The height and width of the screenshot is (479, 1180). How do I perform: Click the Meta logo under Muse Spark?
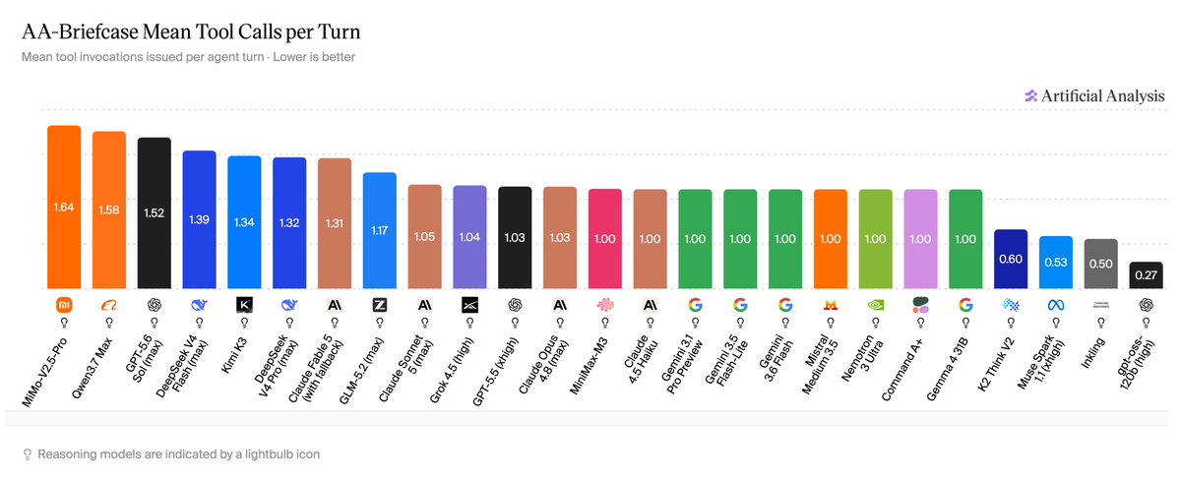tap(1056, 305)
